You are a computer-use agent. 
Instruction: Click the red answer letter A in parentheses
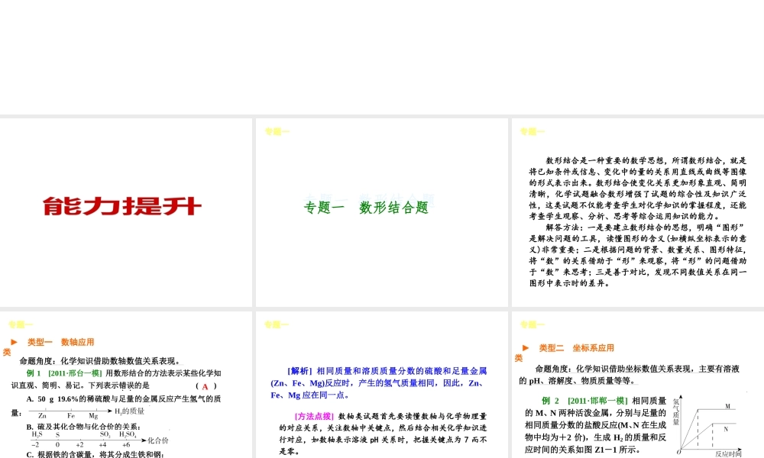205,386
